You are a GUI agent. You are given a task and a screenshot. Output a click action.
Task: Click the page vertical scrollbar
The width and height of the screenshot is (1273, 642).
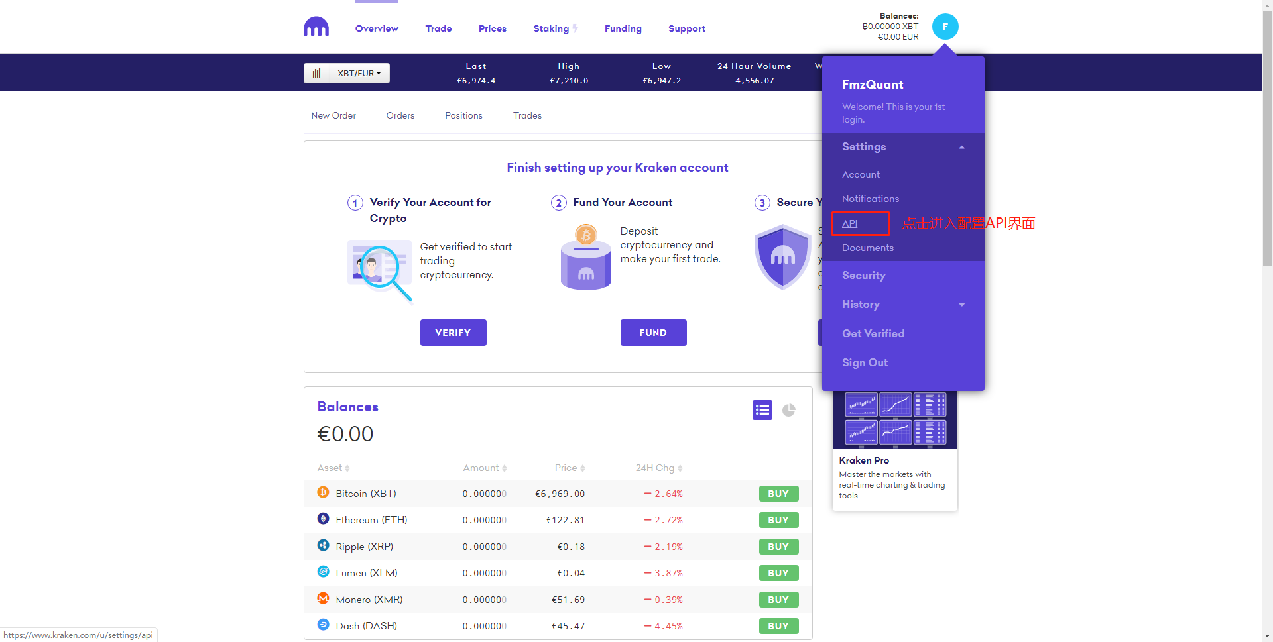click(x=1267, y=139)
